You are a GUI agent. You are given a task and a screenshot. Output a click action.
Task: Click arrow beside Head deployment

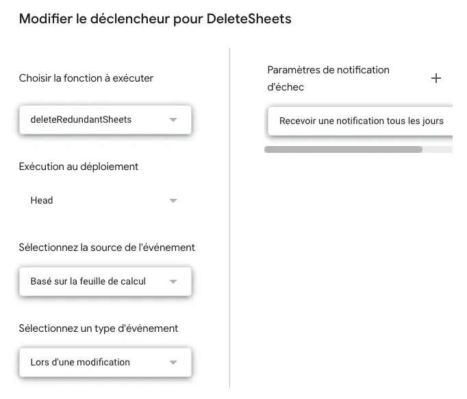173,200
